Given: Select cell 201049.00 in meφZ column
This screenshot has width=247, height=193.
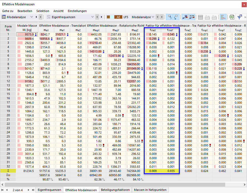Looking at the screenshot, I should coord(135,69).
